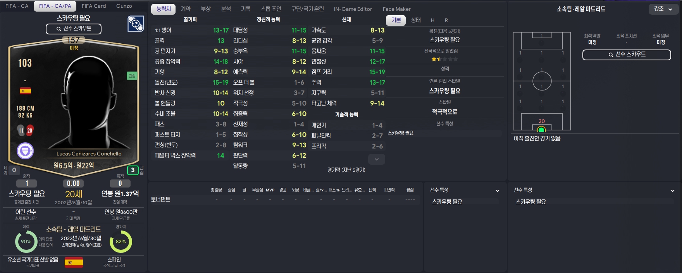Click the 20세 age text

click(74, 194)
